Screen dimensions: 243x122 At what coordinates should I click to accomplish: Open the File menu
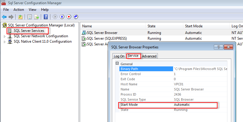click(x=6, y=10)
